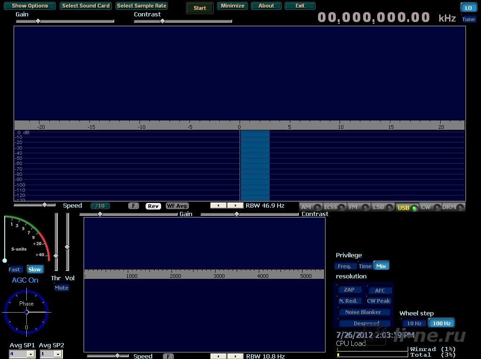Decrease lower RBW with left arrow
This screenshot has height=359, width=481.
(218, 356)
